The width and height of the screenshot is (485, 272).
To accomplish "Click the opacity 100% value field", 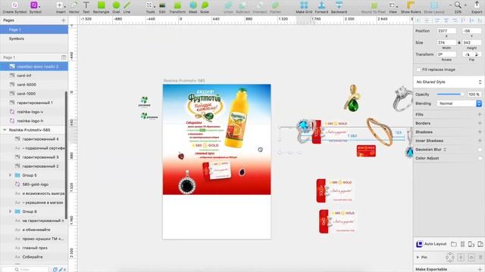I will pyautogui.click(x=474, y=94).
